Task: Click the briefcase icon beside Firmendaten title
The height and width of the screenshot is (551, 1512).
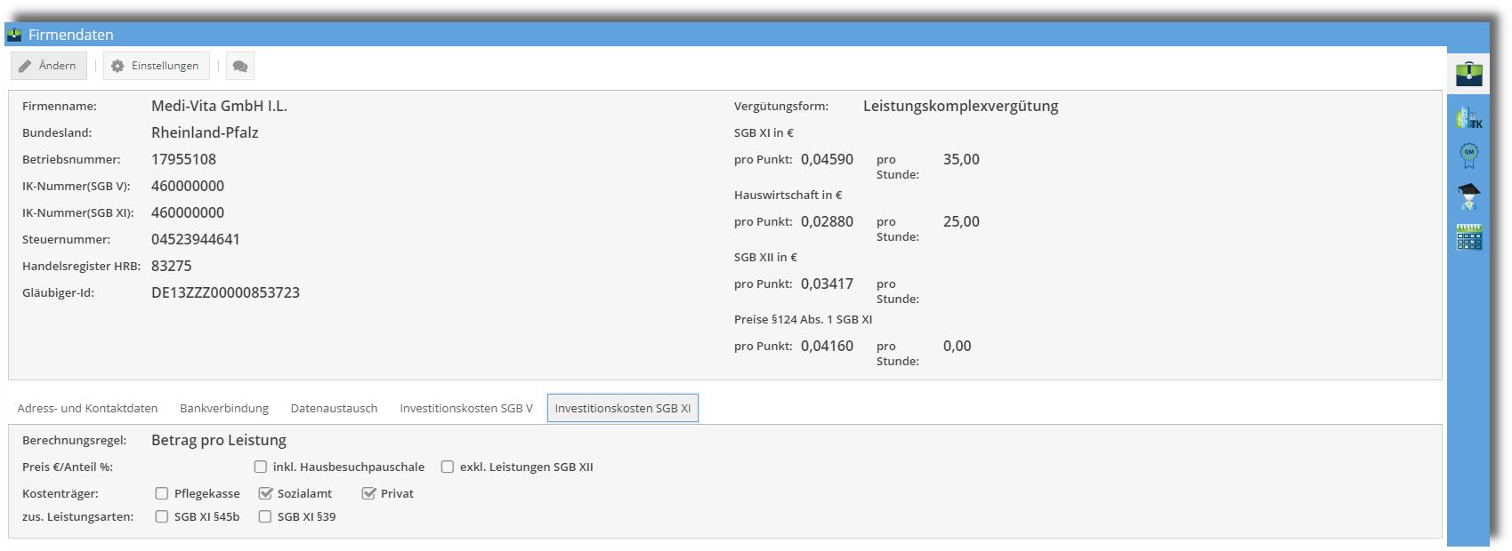Action: 14,35
